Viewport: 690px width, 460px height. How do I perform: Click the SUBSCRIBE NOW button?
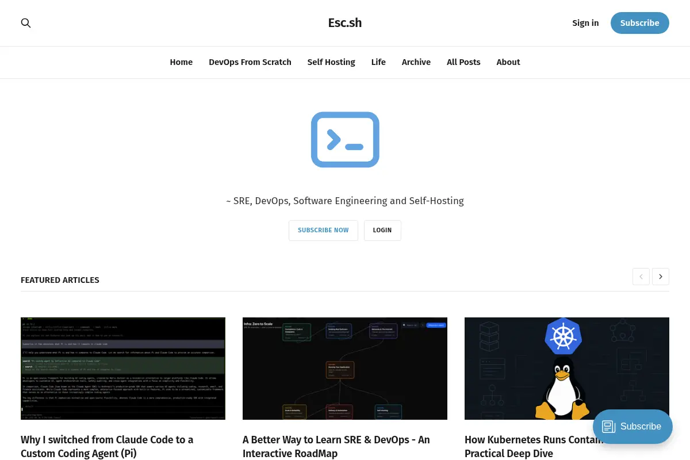coord(323,230)
